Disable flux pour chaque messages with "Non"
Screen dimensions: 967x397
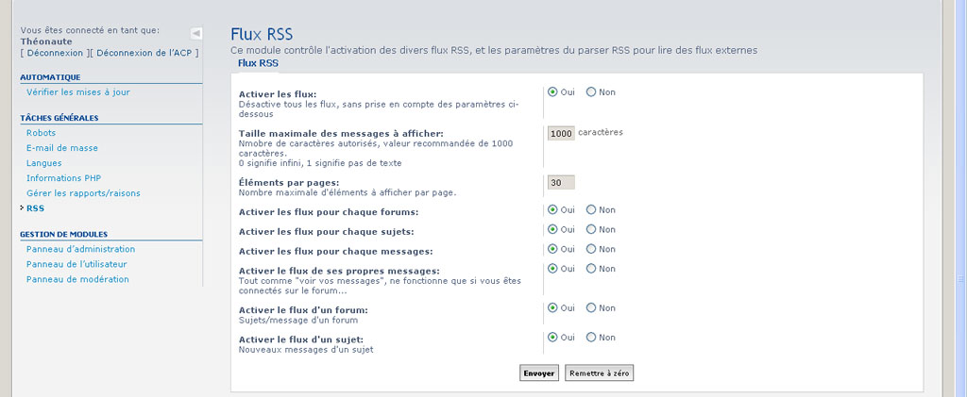click(591, 250)
